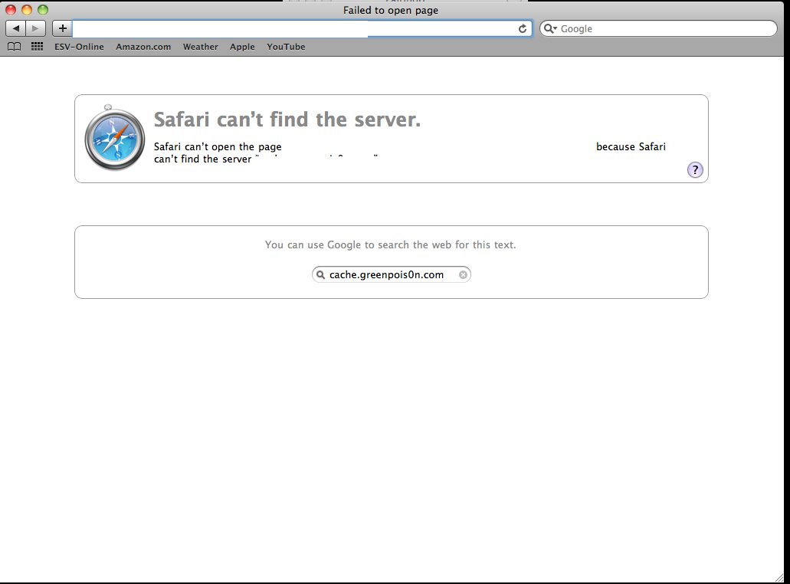790x584 pixels.
Task: Add a bookmark with the plus button
Action: [x=63, y=28]
